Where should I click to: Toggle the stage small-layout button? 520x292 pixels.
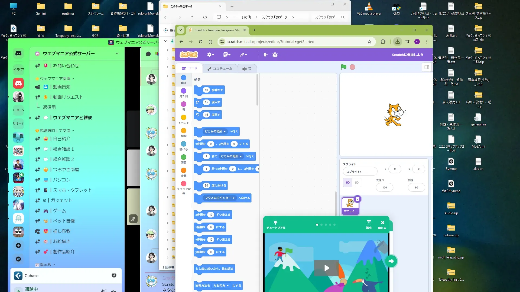click(x=427, y=67)
